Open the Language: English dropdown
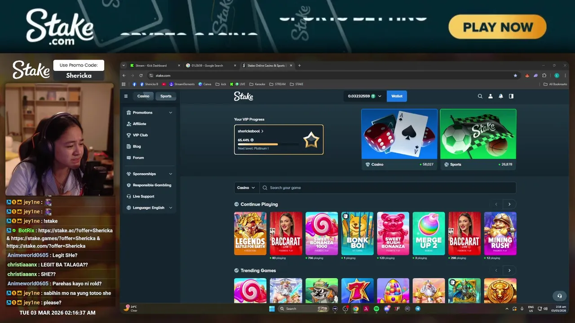 [x=150, y=208]
